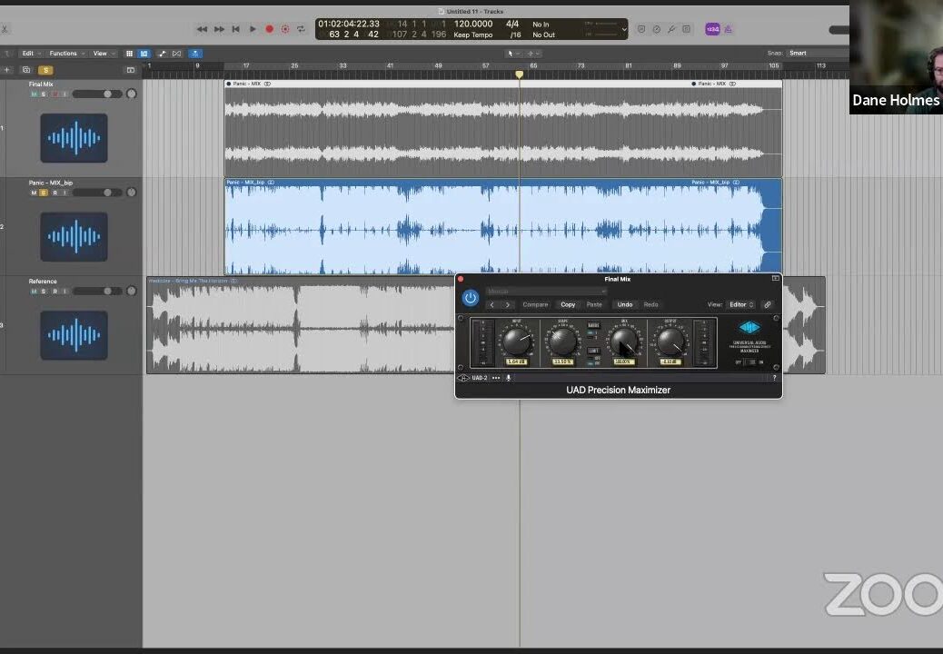Solo the Final Mix track

point(44,94)
